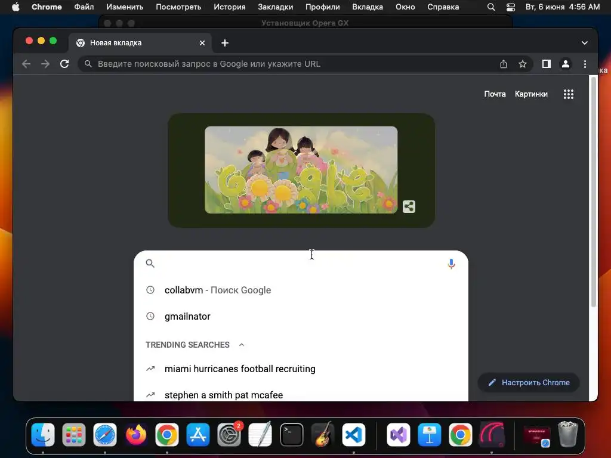Screen dimensions: 611x458
Task: Open the profile avatar menu
Action: (566, 64)
